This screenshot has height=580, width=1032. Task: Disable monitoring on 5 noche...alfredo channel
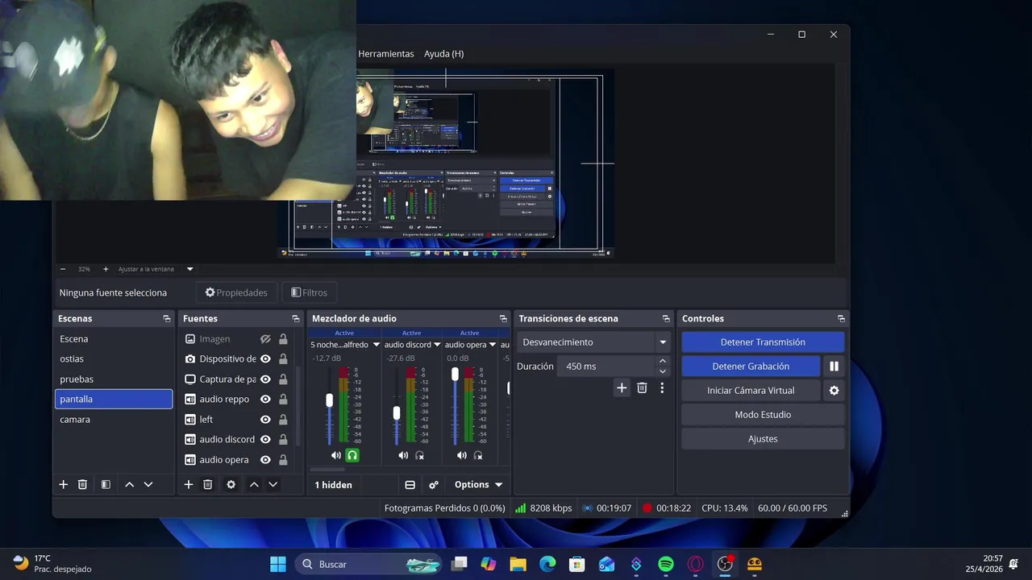[x=352, y=455]
